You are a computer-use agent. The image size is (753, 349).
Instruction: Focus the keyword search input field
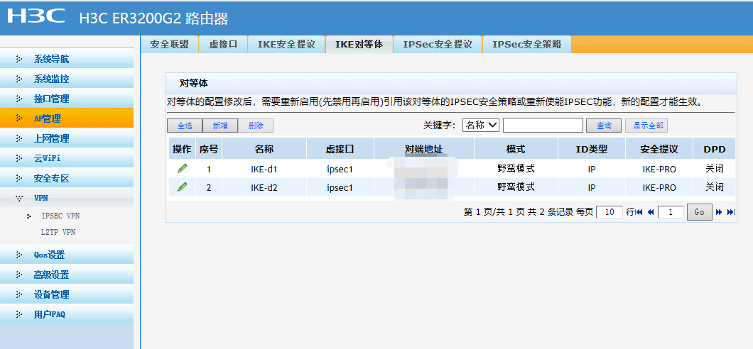543,125
